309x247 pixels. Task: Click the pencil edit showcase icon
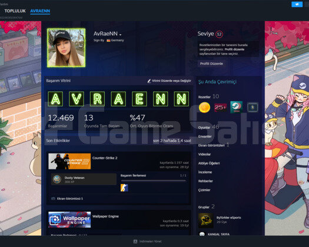149,81
